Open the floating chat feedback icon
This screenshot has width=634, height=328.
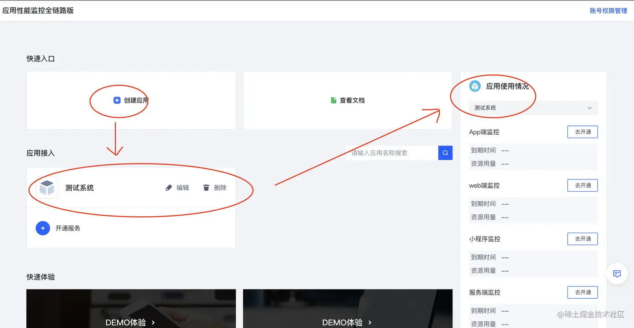(x=617, y=274)
